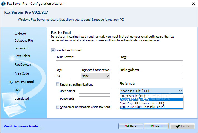The width and height of the screenshot is (198, 133).
Task: Close the Configuration wizards window
Action: tap(194, 4)
